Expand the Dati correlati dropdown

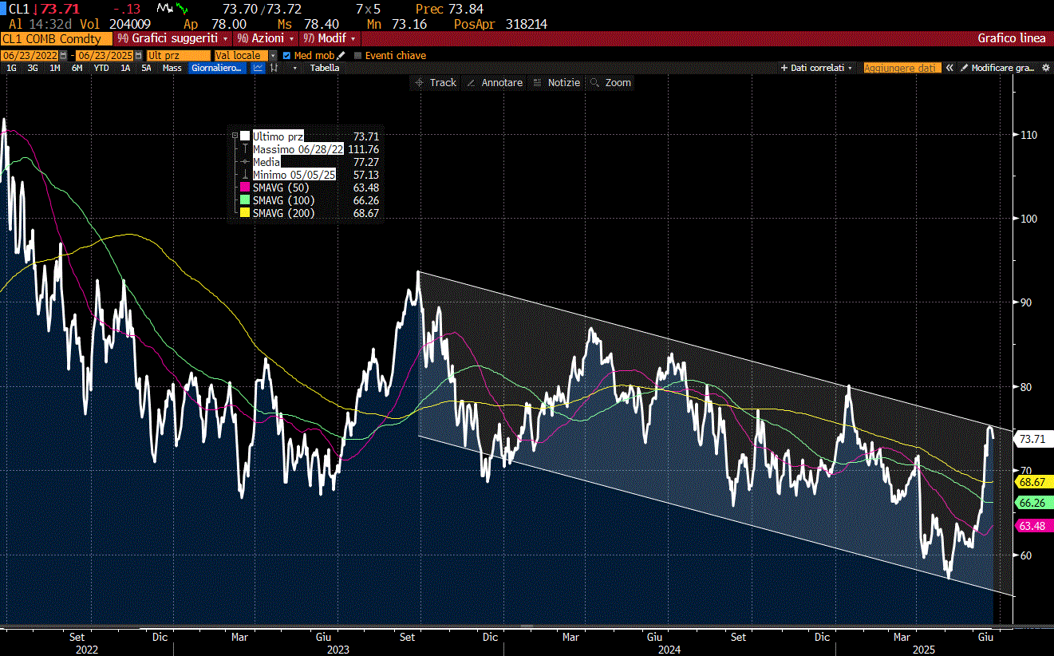(817, 68)
